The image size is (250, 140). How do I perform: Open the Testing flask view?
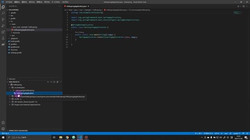(3, 38)
